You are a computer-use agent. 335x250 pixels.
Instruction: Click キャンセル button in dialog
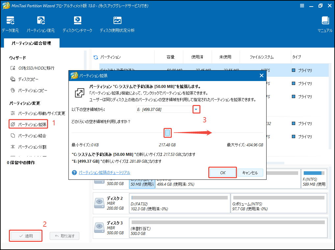pyautogui.click(x=250, y=173)
